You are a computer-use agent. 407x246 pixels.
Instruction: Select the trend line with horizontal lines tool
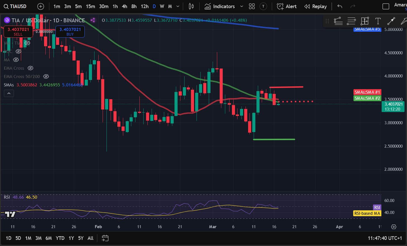(338, 21)
